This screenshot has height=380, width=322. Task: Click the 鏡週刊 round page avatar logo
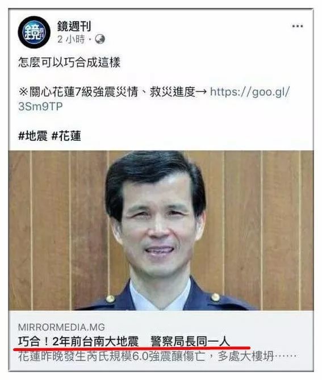(34, 32)
